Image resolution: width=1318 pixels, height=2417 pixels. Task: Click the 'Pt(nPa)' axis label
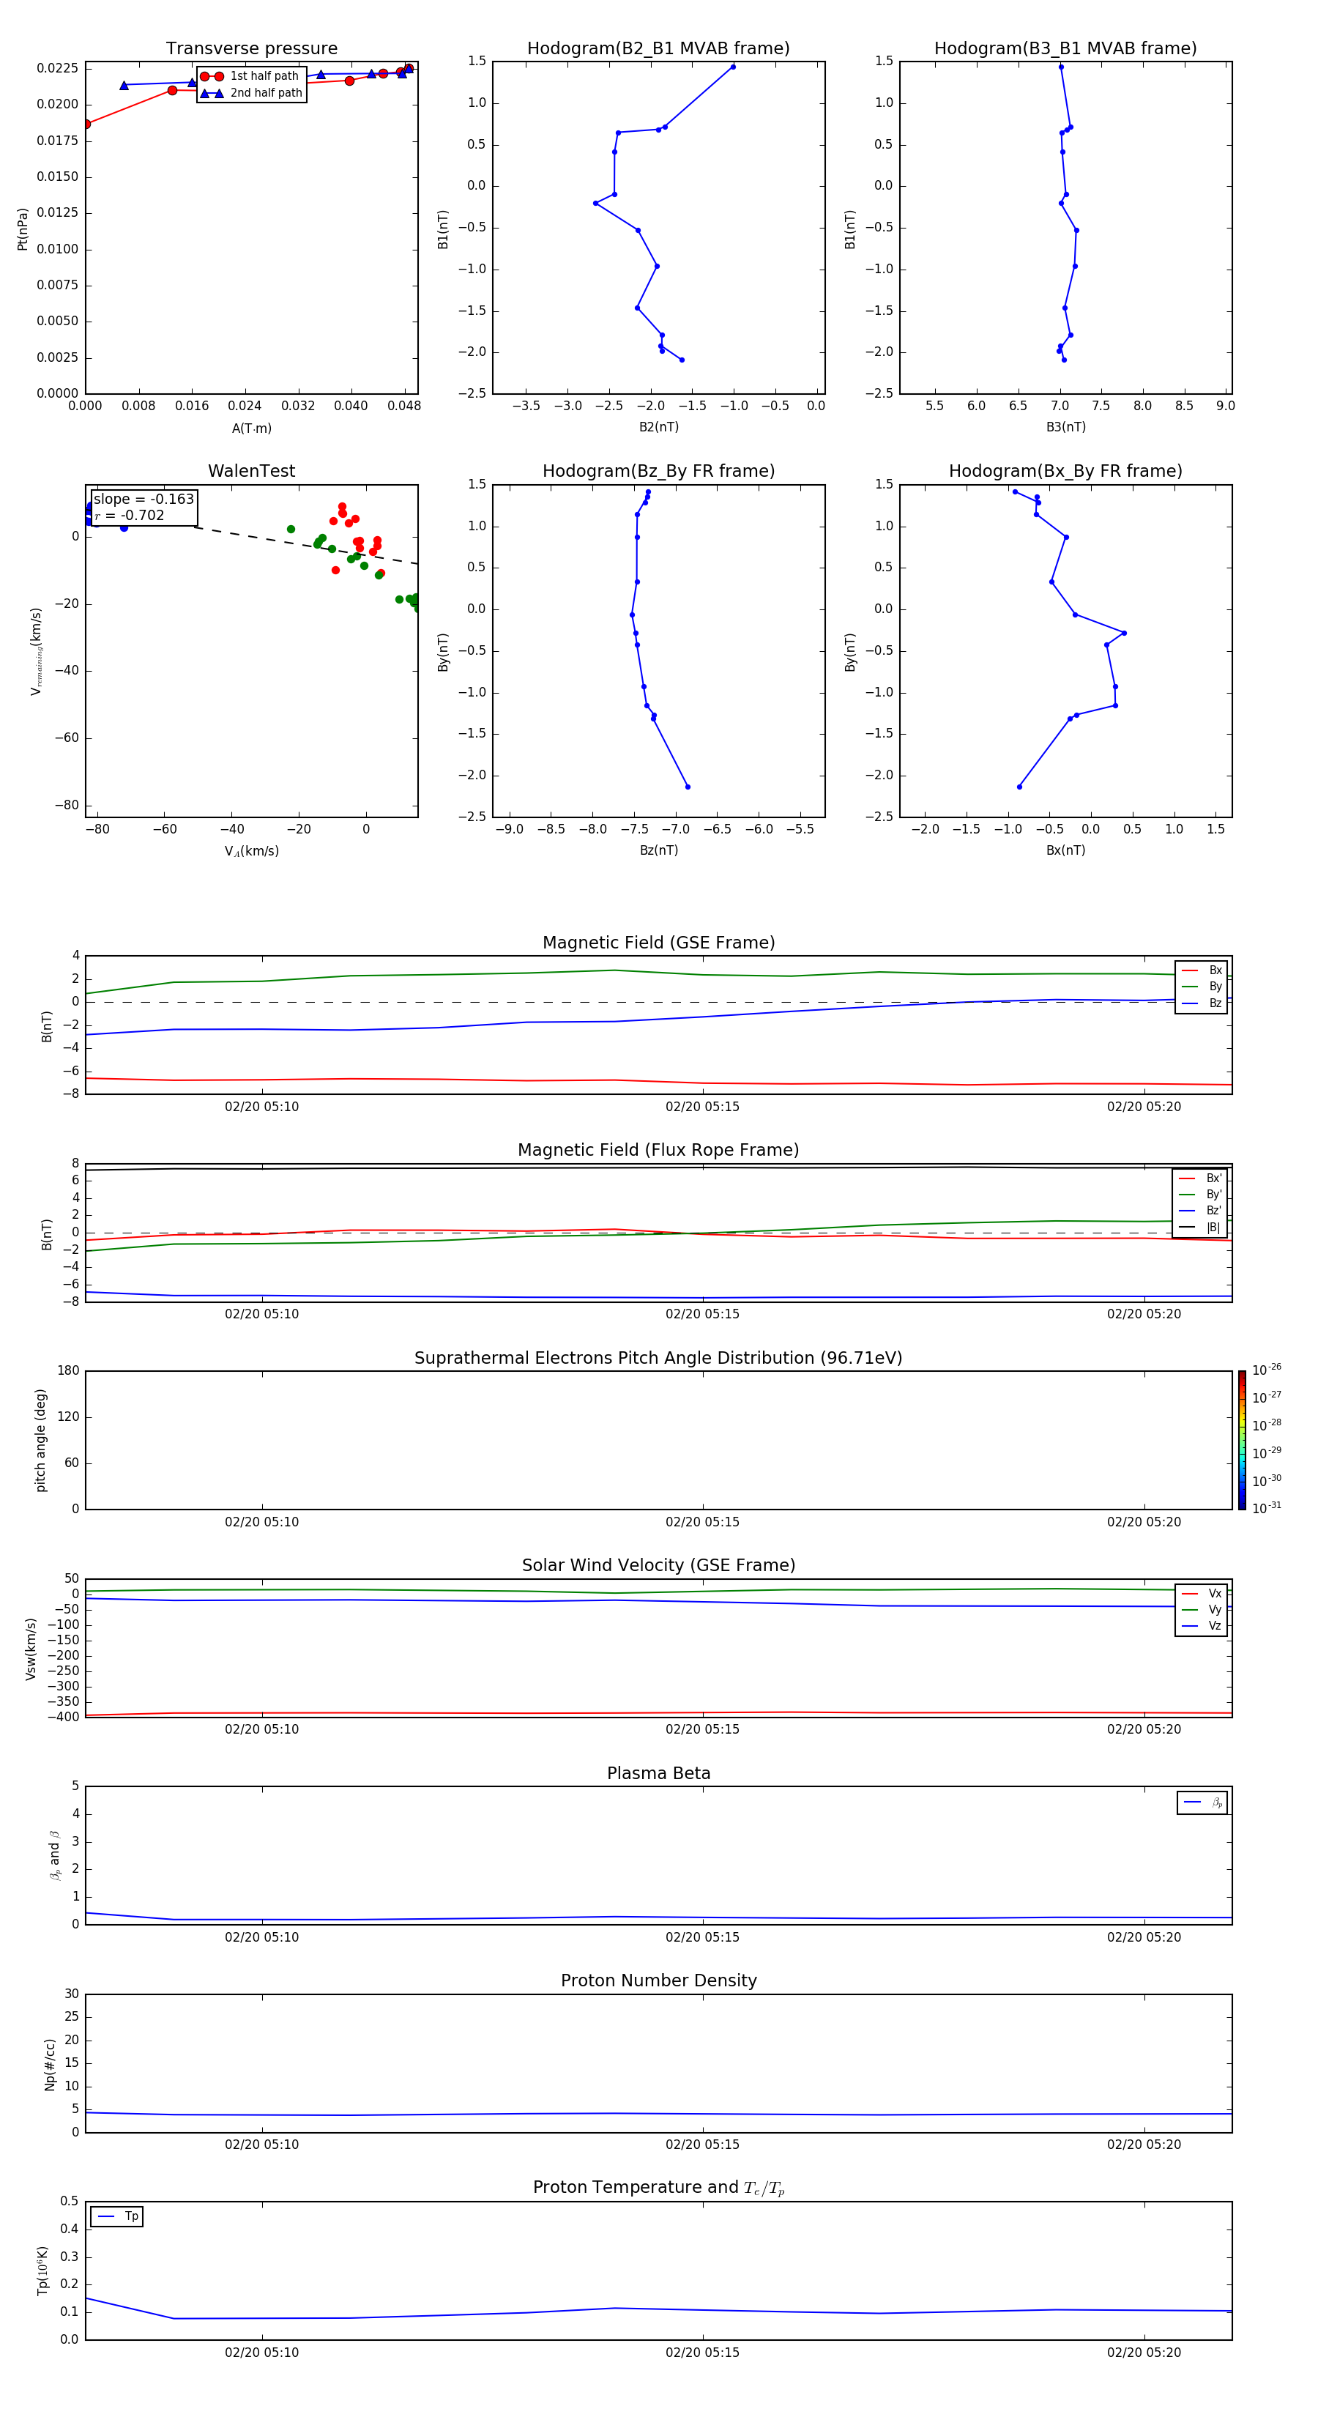23,228
